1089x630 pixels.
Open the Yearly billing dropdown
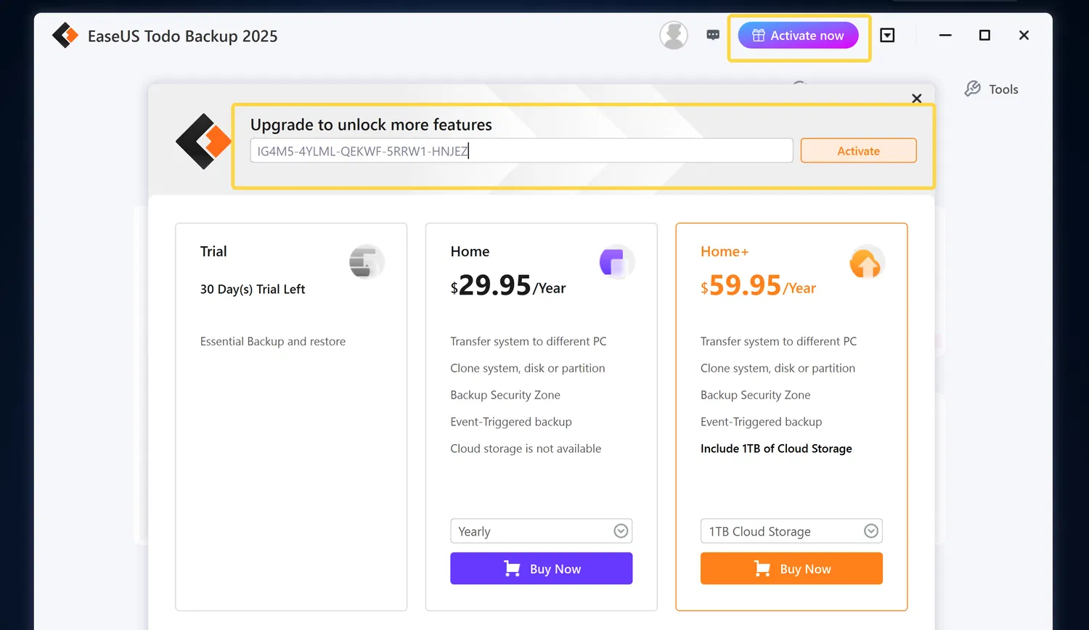pos(621,531)
